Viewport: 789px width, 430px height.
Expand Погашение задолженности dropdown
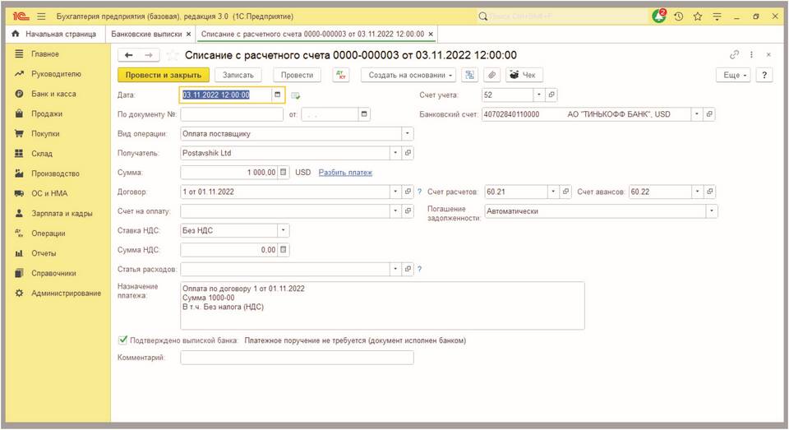pyautogui.click(x=712, y=211)
